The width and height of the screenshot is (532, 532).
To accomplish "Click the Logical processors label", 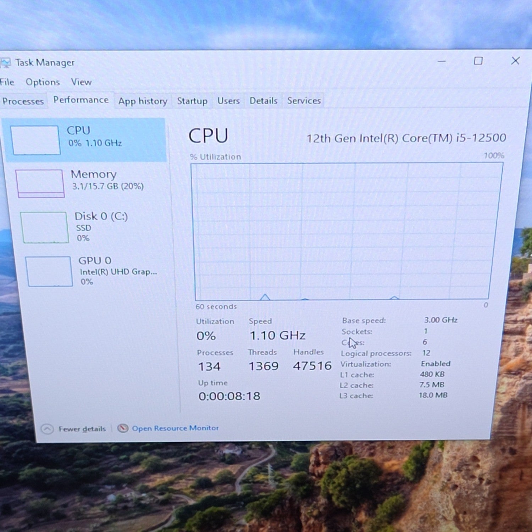I will click(x=376, y=353).
